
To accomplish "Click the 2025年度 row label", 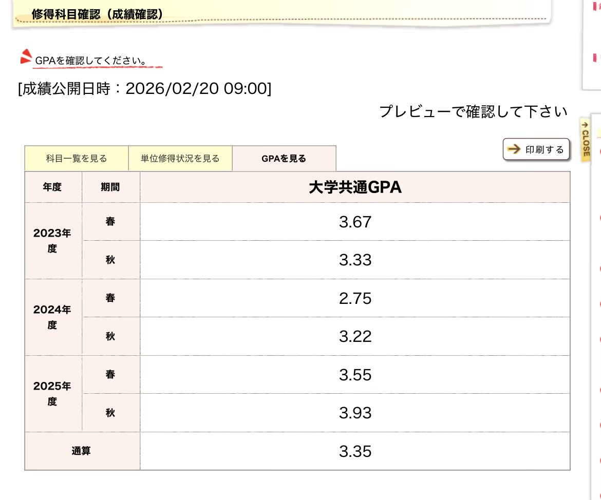I will click(53, 394).
